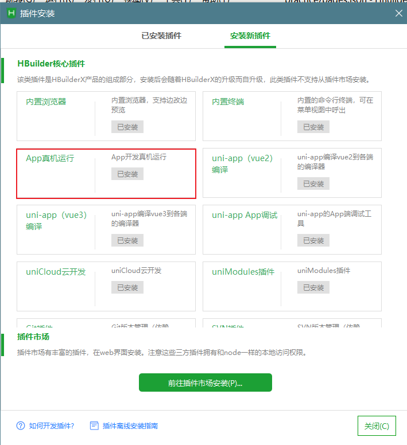Click the uniCloud云开发 description text
Screen dimensions: 407x445
click(136, 271)
